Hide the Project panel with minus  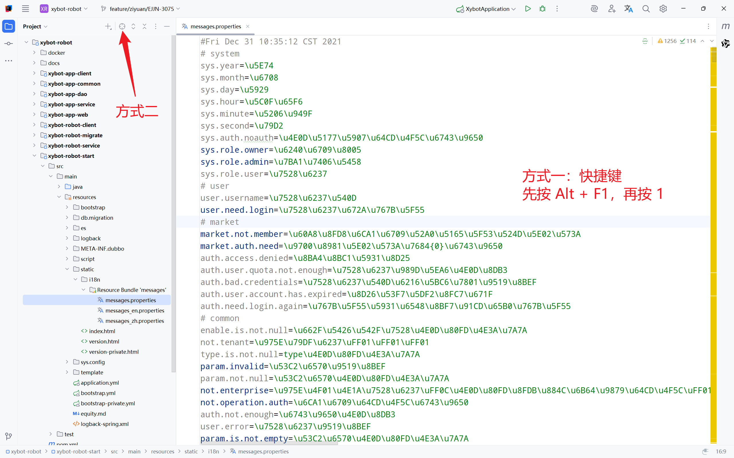[167, 26]
